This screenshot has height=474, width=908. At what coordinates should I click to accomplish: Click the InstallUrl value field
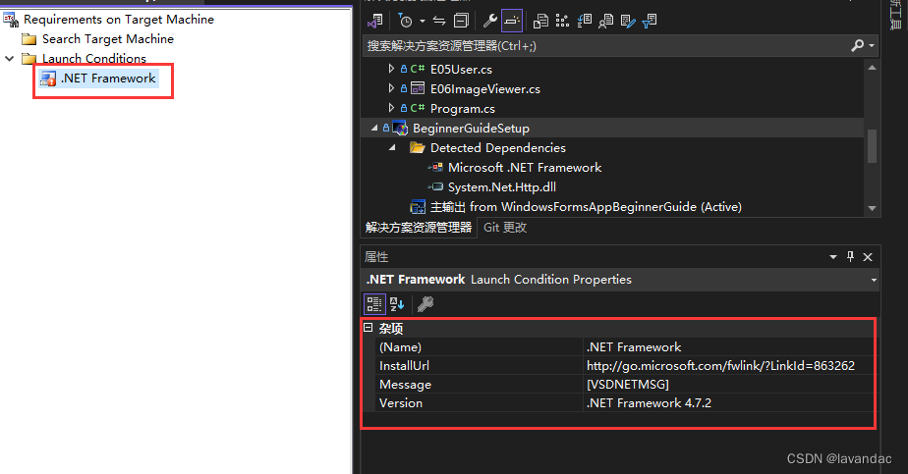point(728,366)
